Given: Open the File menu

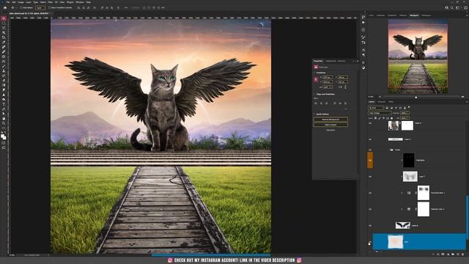Looking at the screenshot, I should 8,2.
